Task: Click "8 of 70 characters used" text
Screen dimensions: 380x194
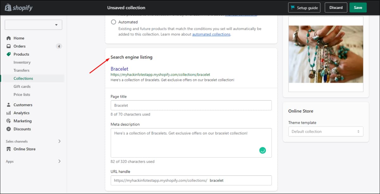Action: click(x=130, y=114)
